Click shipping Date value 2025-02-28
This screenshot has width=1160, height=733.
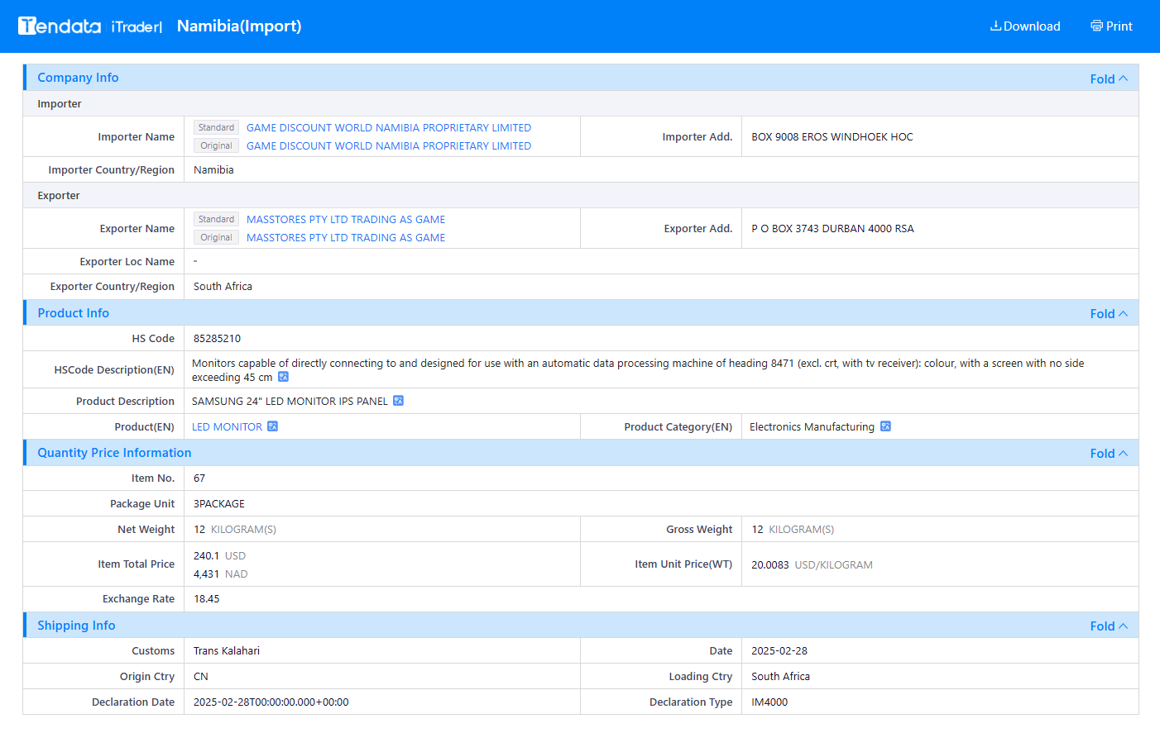(779, 650)
